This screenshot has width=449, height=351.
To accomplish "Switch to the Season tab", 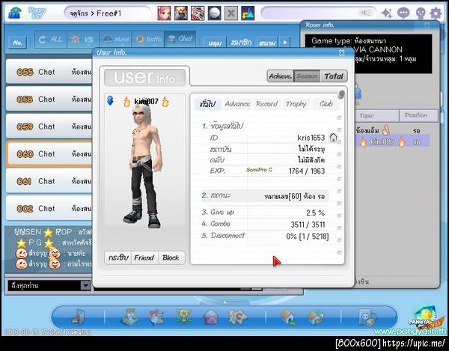I will click(307, 76).
